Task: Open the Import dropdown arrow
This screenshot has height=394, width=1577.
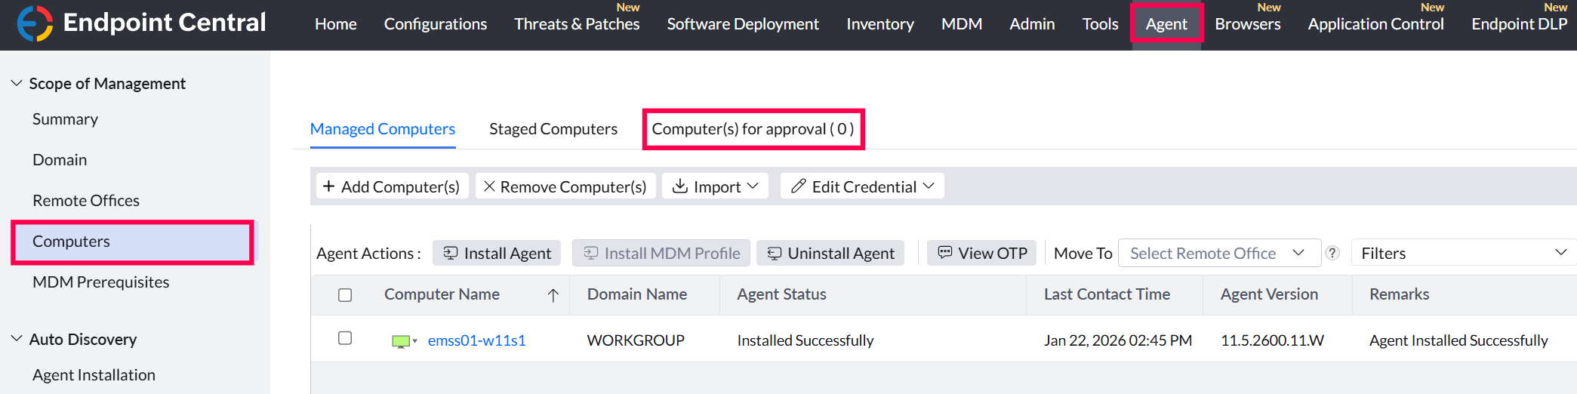Action: [x=752, y=186]
